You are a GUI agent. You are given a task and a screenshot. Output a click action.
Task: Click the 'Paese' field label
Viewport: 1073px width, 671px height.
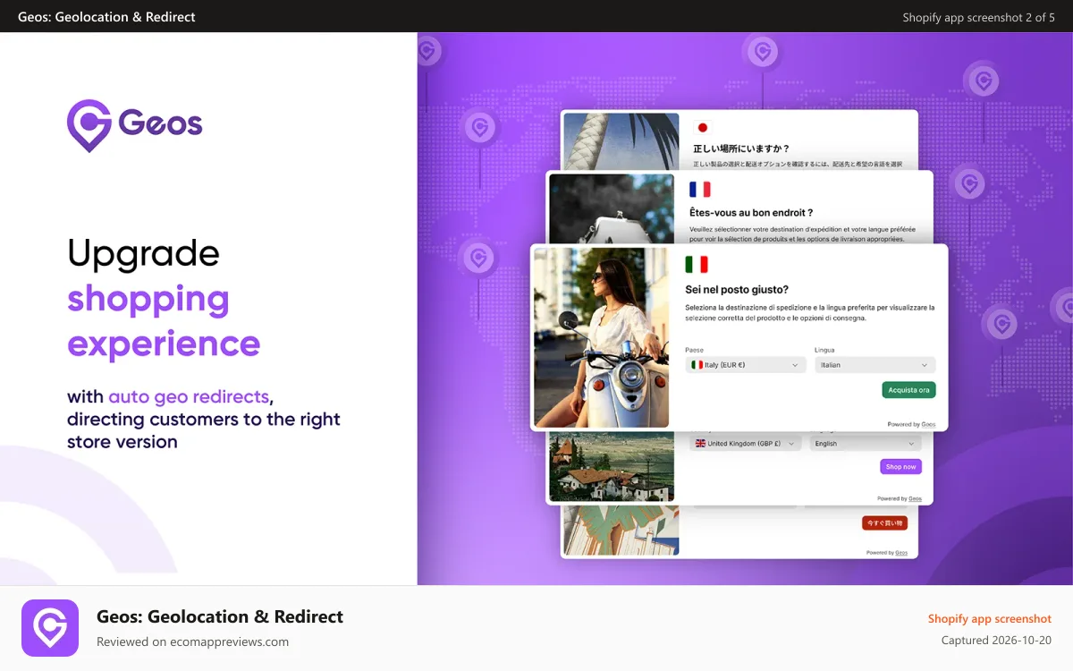pyautogui.click(x=694, y=350)
